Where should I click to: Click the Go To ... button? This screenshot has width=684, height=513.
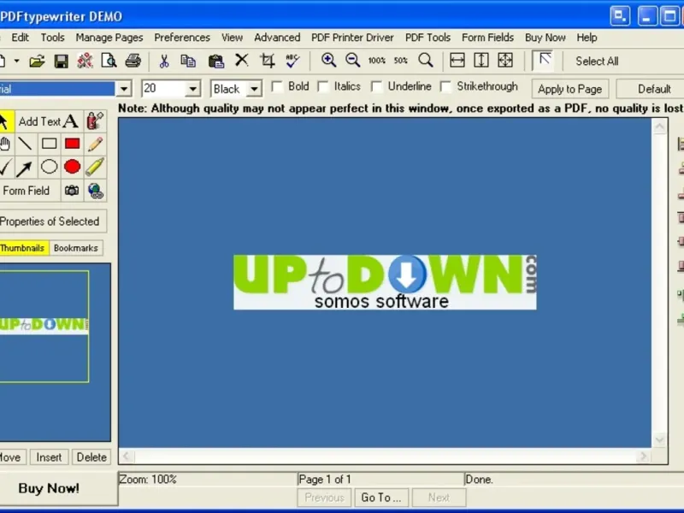point(380,498)
